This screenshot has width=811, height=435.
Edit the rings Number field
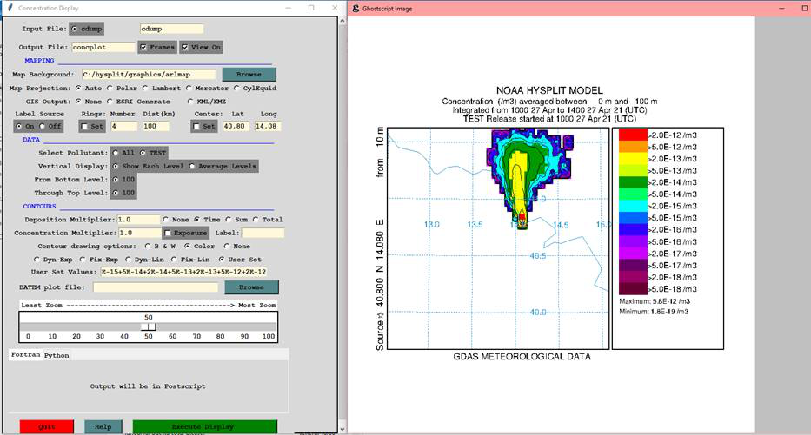pyautogui.click(x=124, y=126)
